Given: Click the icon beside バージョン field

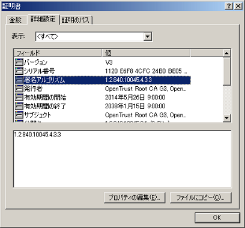Looking at the screenshot, I should click(19, 62).
